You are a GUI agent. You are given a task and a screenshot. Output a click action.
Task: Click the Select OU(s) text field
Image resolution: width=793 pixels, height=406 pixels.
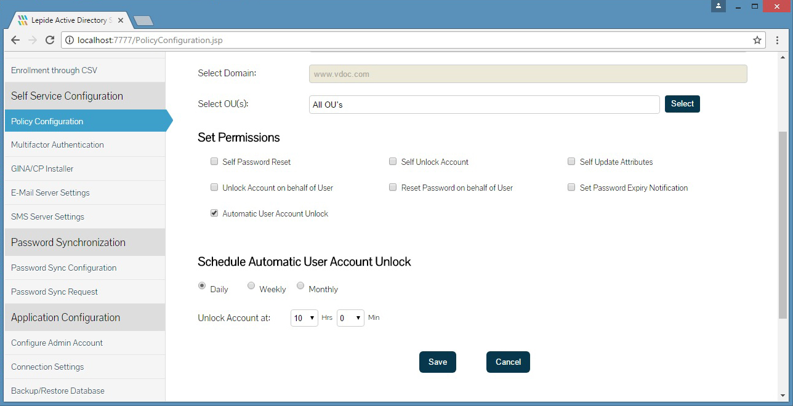pos(484,105)
